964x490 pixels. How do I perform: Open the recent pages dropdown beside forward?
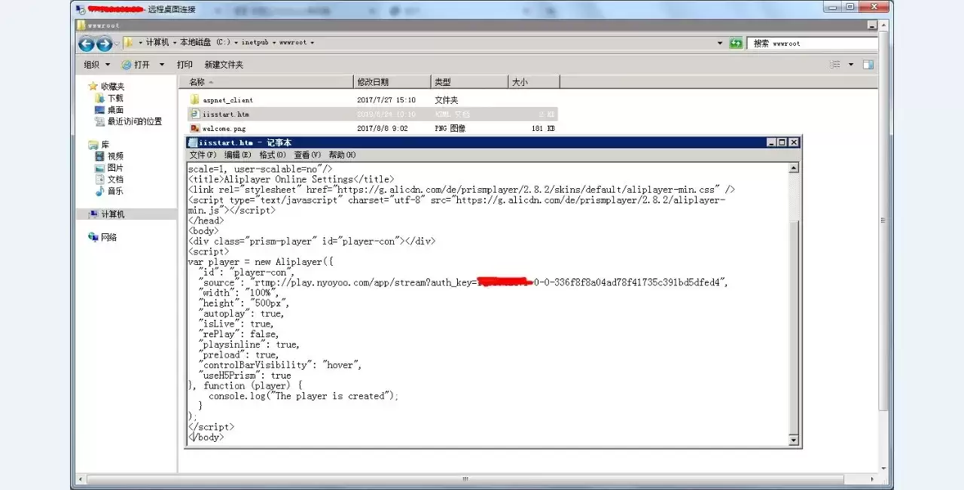[117, 43]
